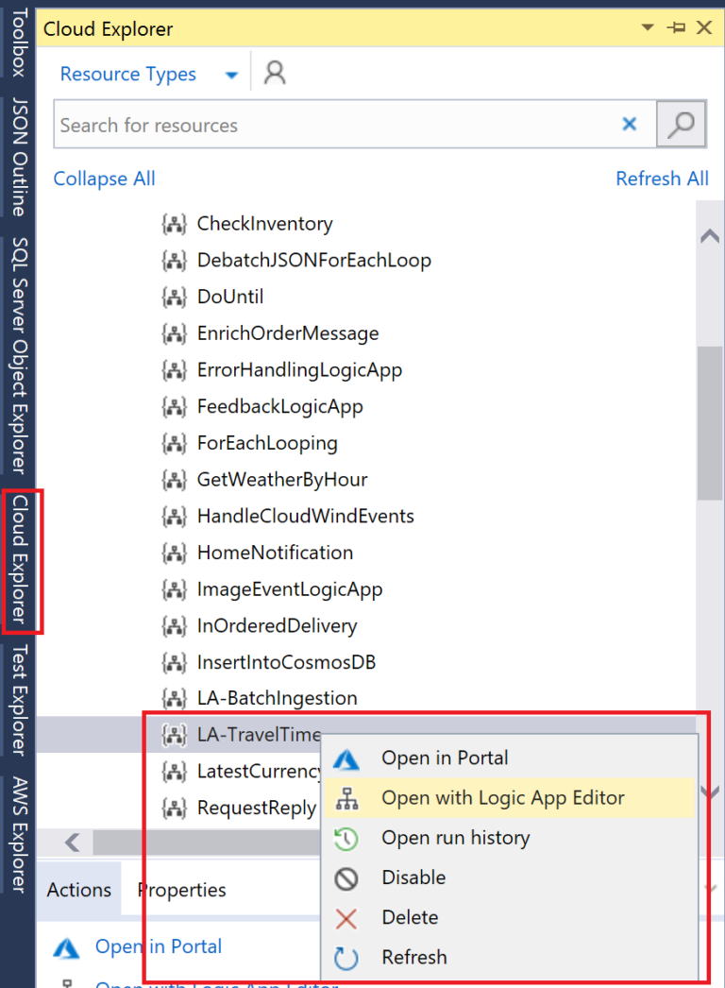Click the Cloud Explorer panel chevron
Screen dimensions: 725x988
tap(646, 27)
